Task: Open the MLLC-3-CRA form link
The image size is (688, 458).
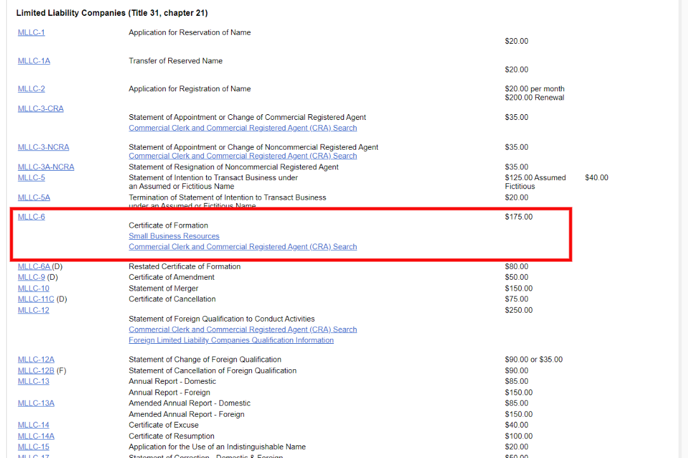Action: click(x=41, y=108)
